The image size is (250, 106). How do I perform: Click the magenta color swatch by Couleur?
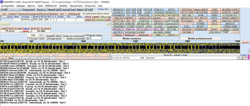(x=248, y=57)
